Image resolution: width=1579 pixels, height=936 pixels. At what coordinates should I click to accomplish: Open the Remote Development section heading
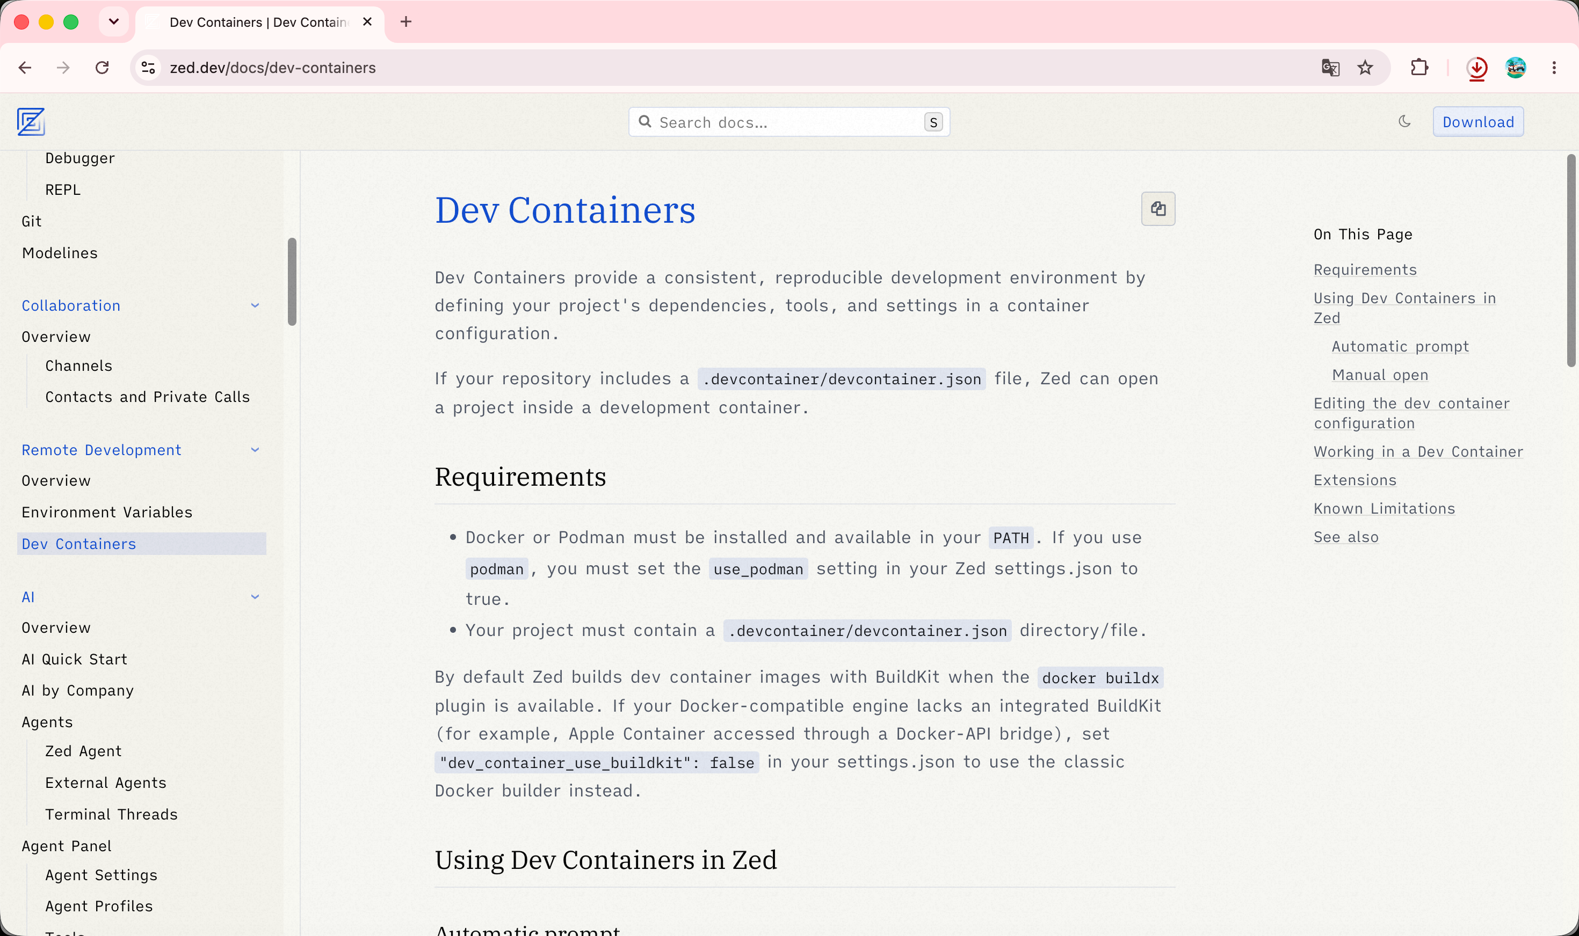coord(102,450)
